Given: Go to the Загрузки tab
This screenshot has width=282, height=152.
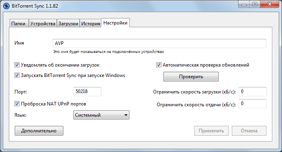Looking at the screenshot, I should (x=68, y=23).
